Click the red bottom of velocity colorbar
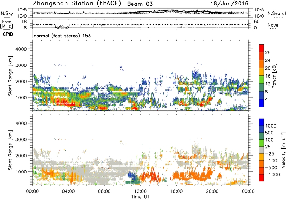 (262, 178)
